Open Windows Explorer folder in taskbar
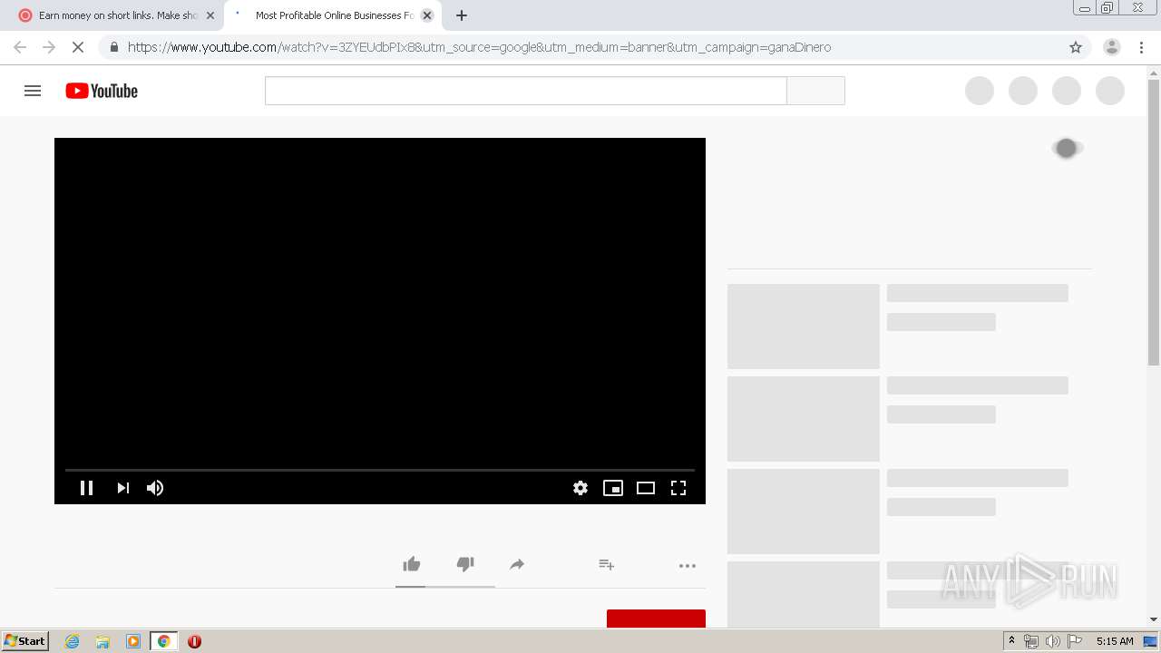 102,641
